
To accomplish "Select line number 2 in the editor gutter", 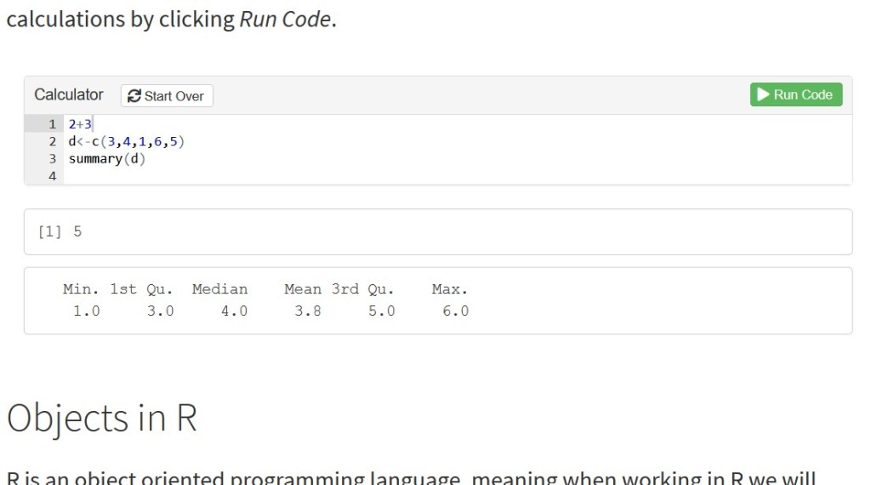I will coord(52,141).
